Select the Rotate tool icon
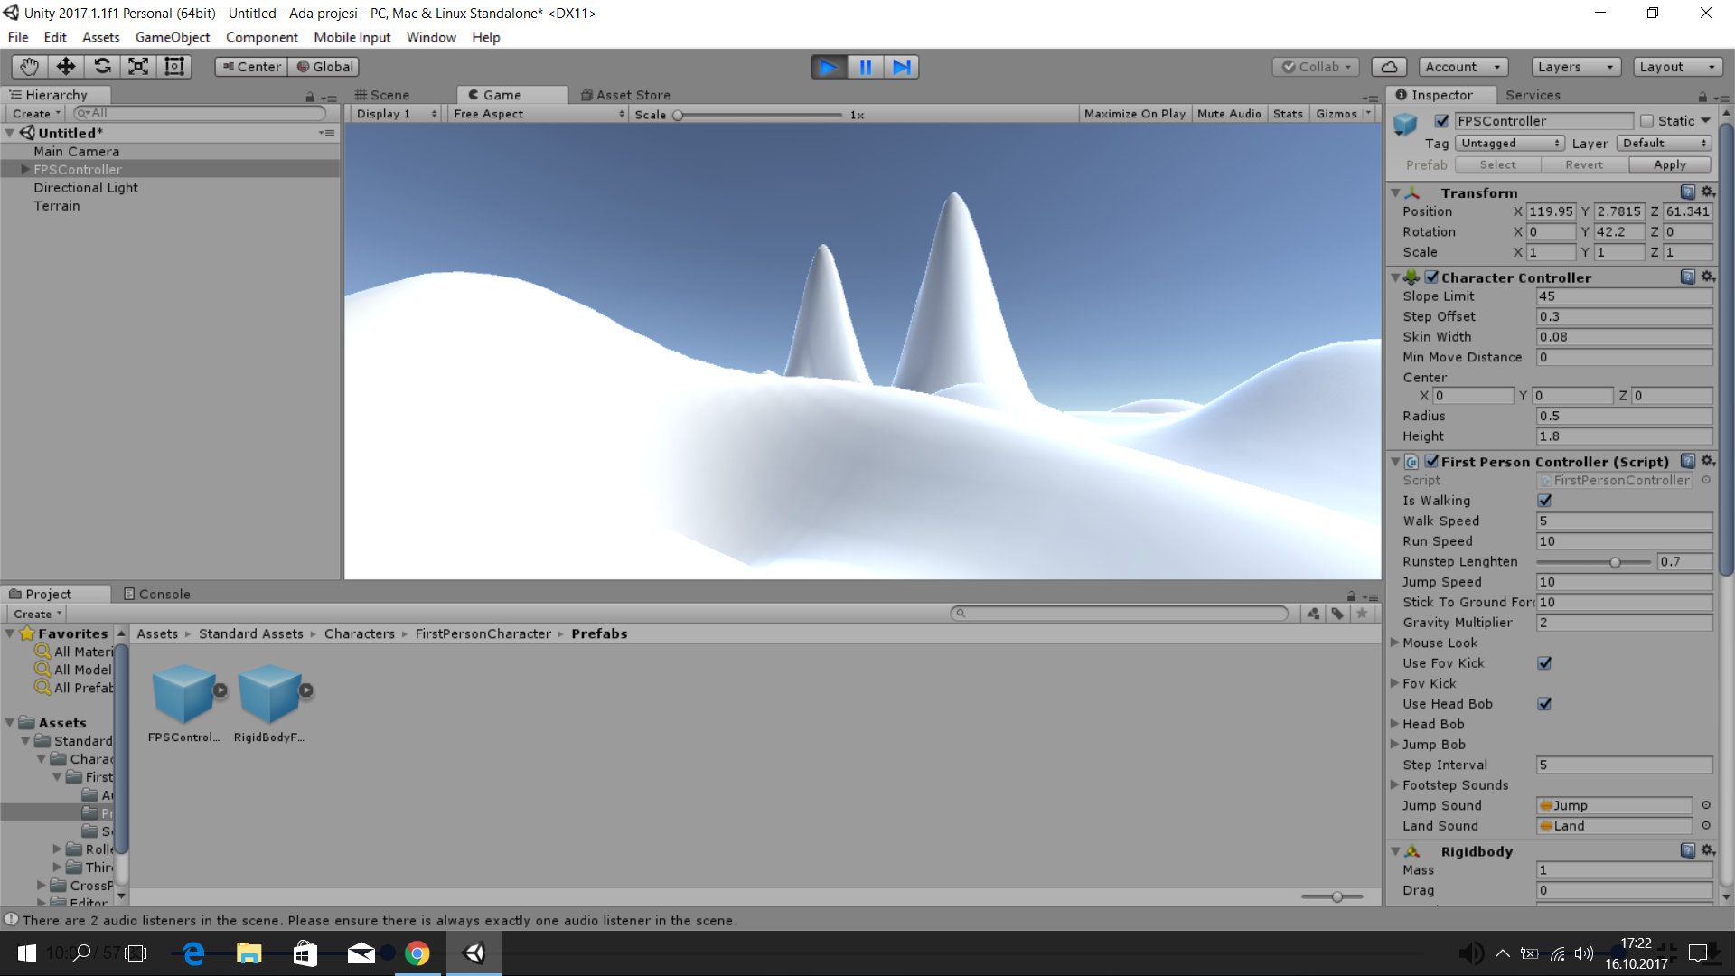Screen dimensions: 1735x976 102,67
